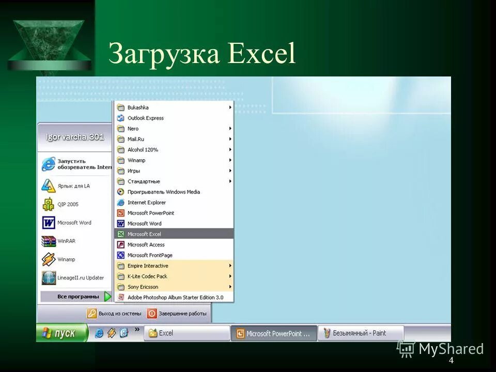Click Internet Explorer icon in programs list
This screenshot has width=496, height=372.
tap(120, 203)
